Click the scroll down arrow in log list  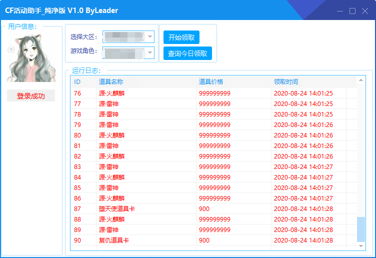360,245
